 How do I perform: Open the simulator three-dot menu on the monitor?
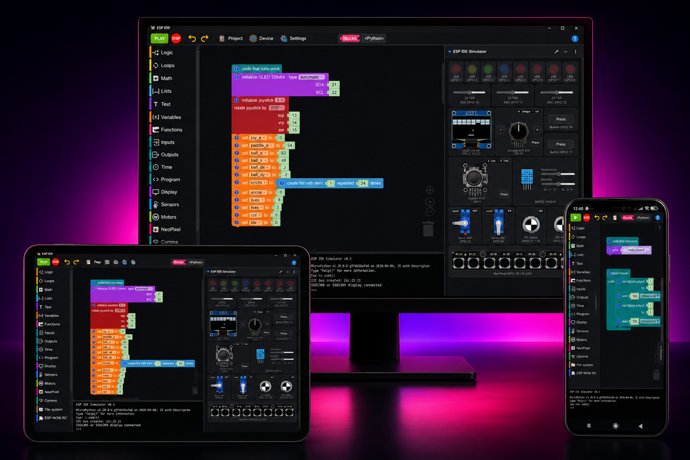pos(575,52)
